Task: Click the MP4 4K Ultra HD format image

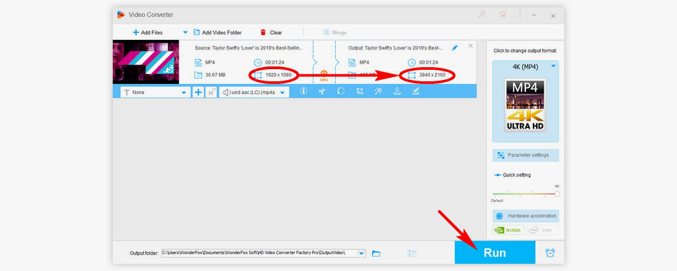Action: (x=525, y=105)
